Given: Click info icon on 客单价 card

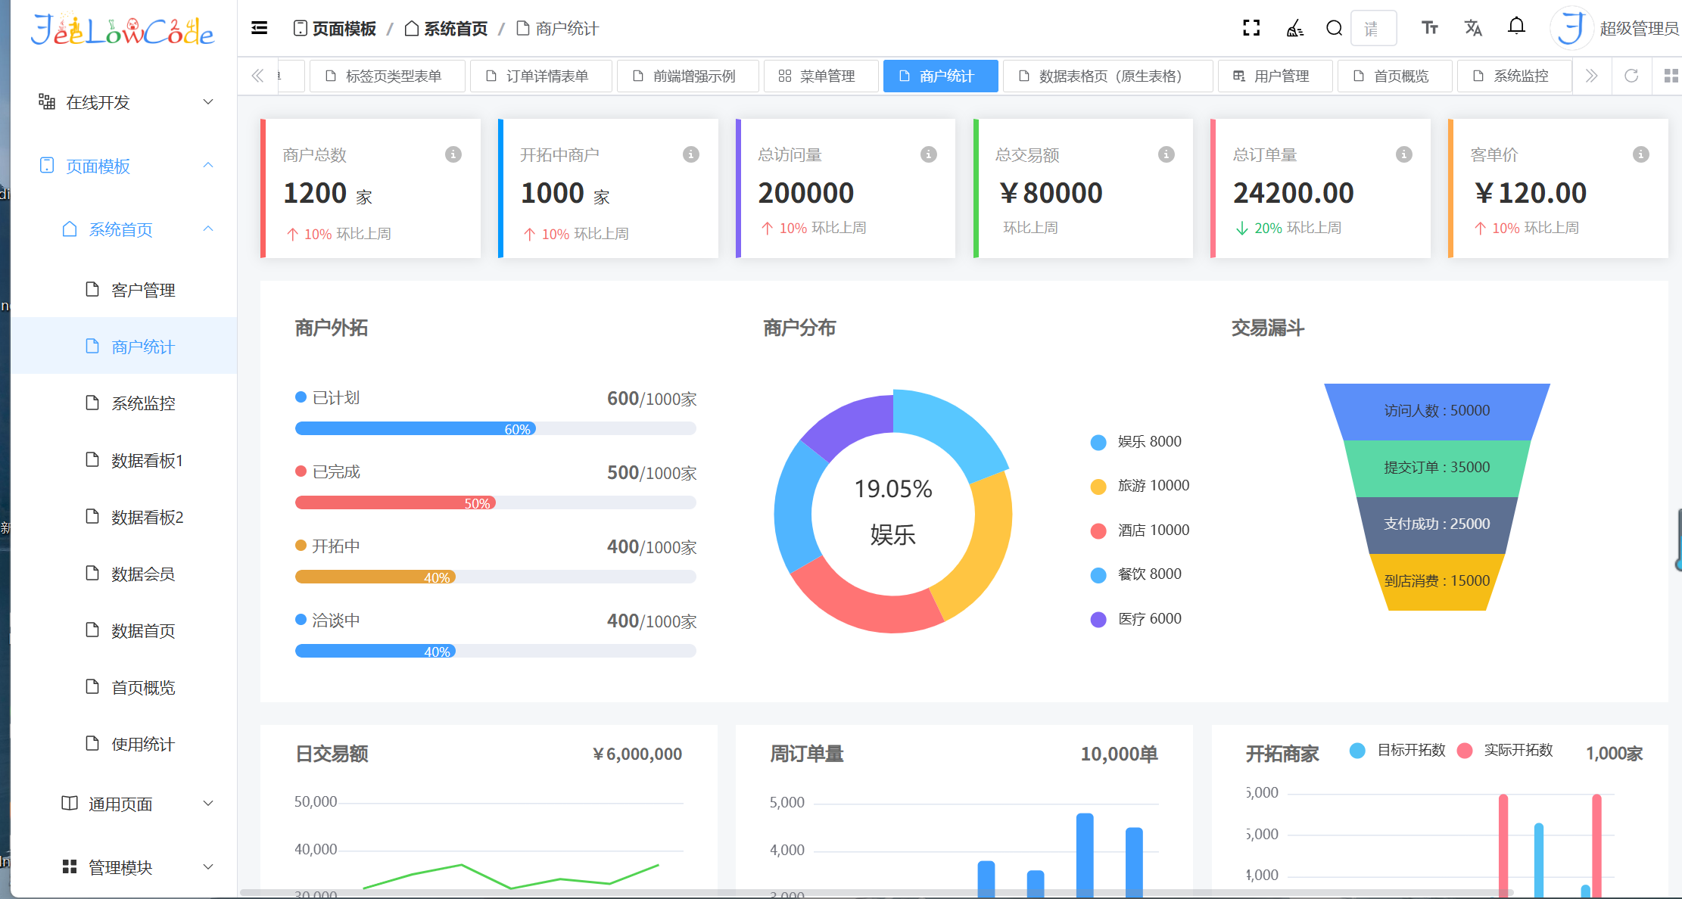Looking at the screenshot, I should pyautogui.click(x=1641, y=154).
